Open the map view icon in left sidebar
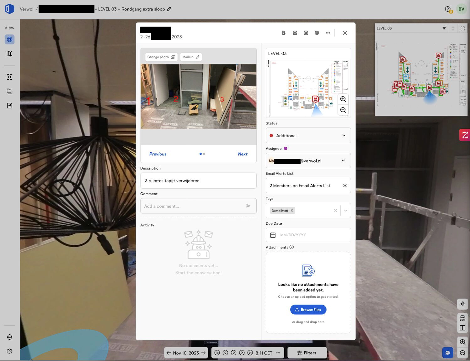This screenshot has height=361, width=470. click(x=9, y=54)
